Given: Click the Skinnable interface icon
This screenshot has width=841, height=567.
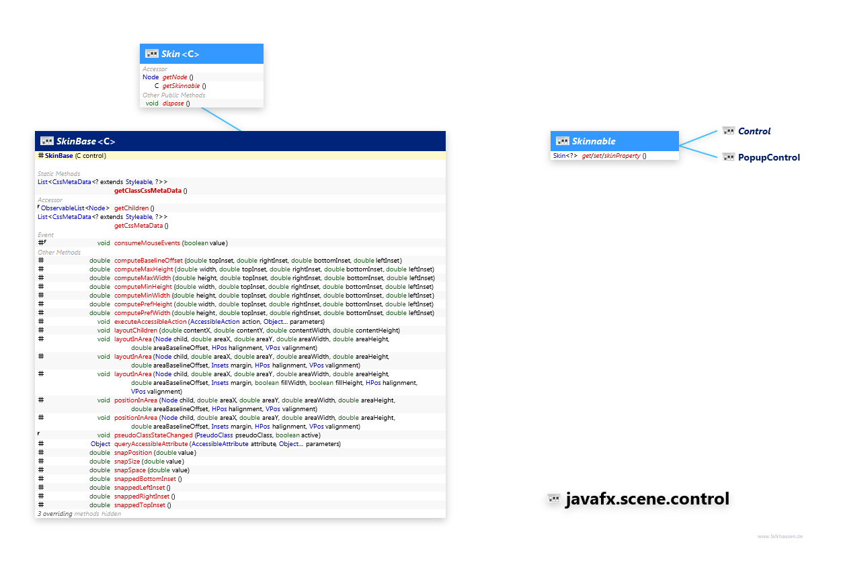Looking at the screenshot, I should (562, 141).
